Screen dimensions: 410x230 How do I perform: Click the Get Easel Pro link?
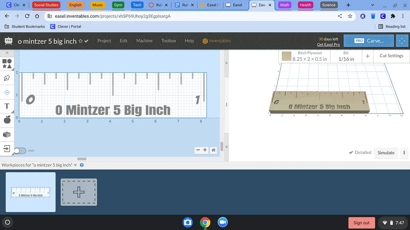[328, 45]
